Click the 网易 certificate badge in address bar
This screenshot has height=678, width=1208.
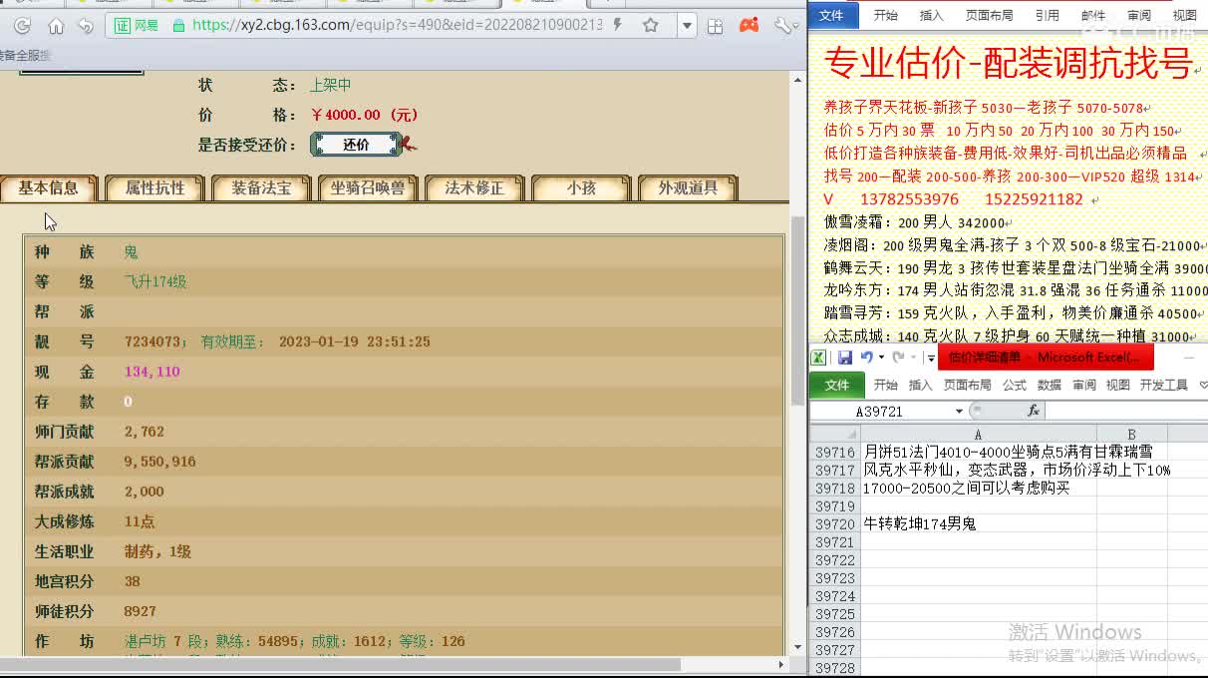click(x=137, y=25)
